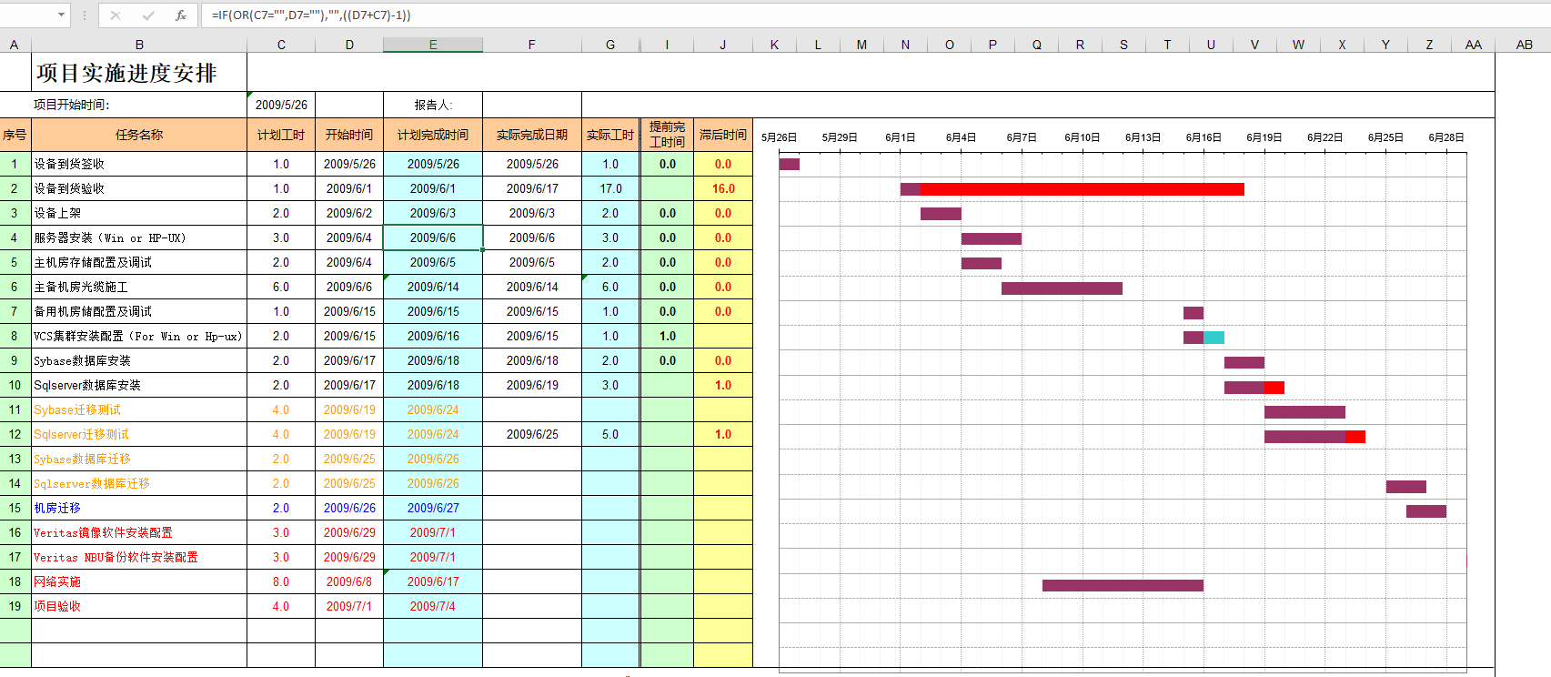The image size is (1551, 677).
Task: Select start date 2009/7/1 for row 19
Action: click(349, 606)
